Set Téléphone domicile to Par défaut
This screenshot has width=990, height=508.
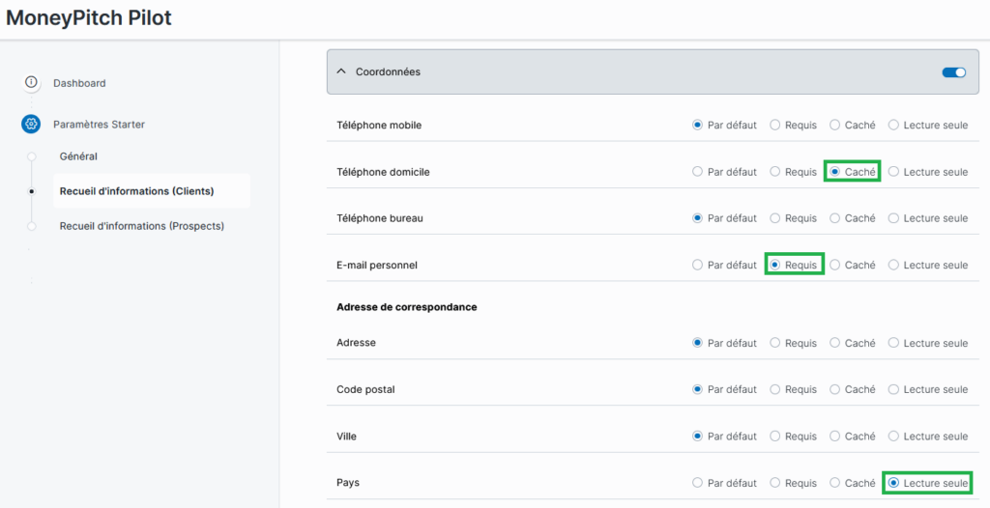698,172
